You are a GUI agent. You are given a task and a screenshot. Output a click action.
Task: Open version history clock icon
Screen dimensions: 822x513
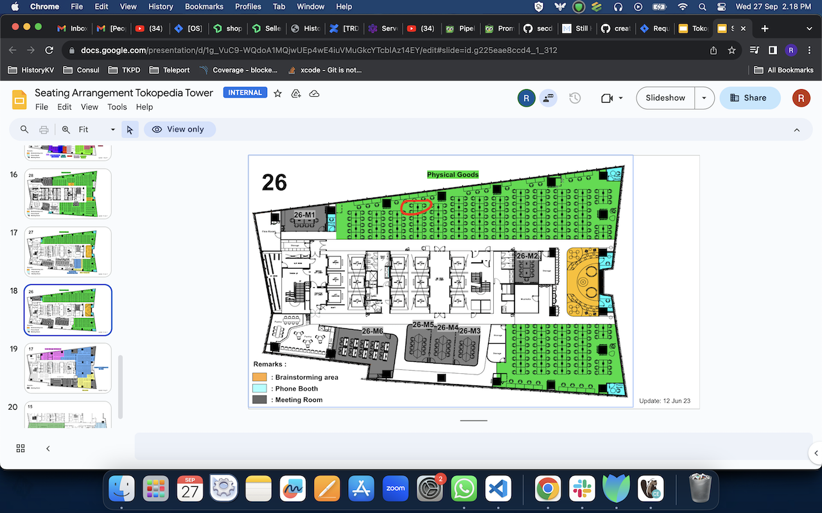(x=575, y=98)
